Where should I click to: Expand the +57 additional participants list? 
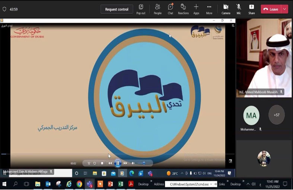[276, 115]
